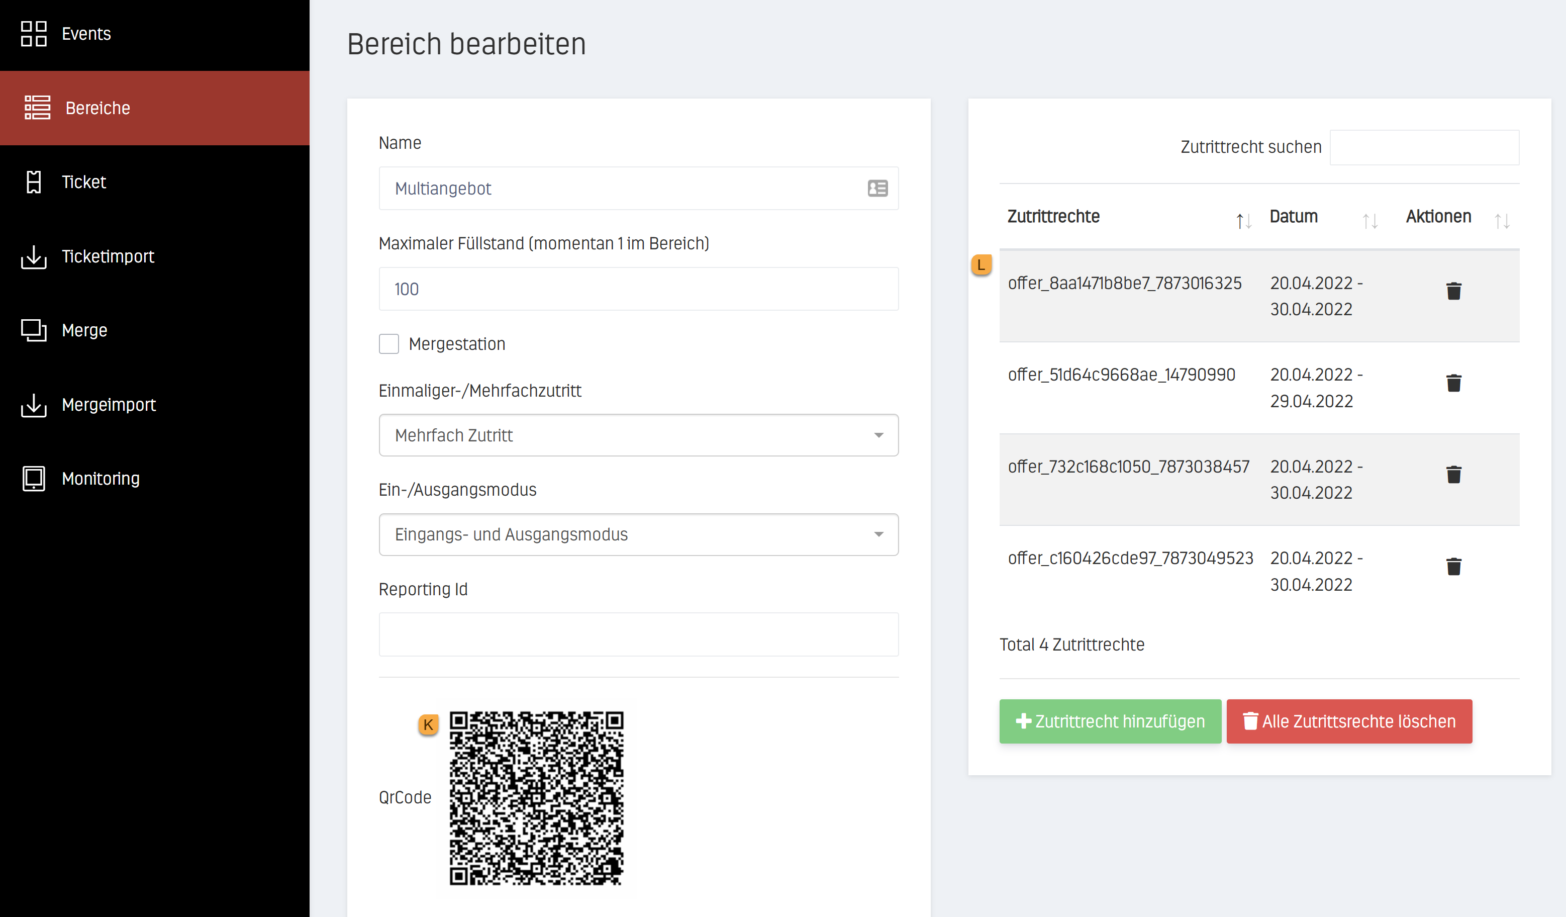Open the Events section in sidebar
The image size is (1566, 917).
(x=86, y=34)
